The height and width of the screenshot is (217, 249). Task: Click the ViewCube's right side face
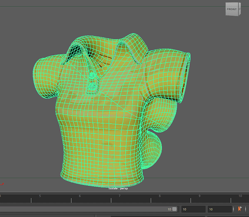click(x=239, y=9)
